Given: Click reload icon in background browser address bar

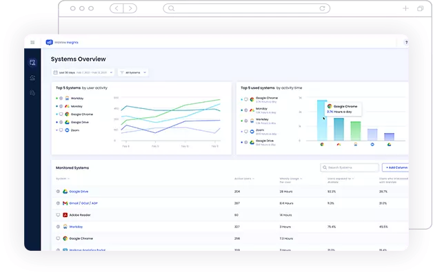Looking at the screenshot, I should click(x=322, y=8).
